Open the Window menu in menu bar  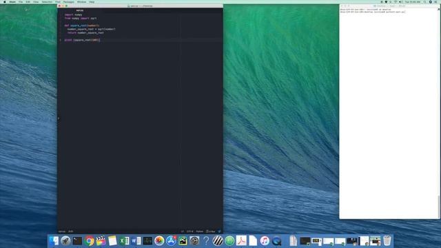click(x=81, y=2)
